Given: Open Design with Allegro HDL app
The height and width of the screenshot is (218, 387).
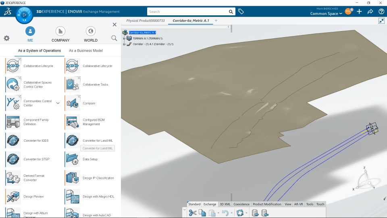Looking at the screenshot, I should [x=72, y=197].
